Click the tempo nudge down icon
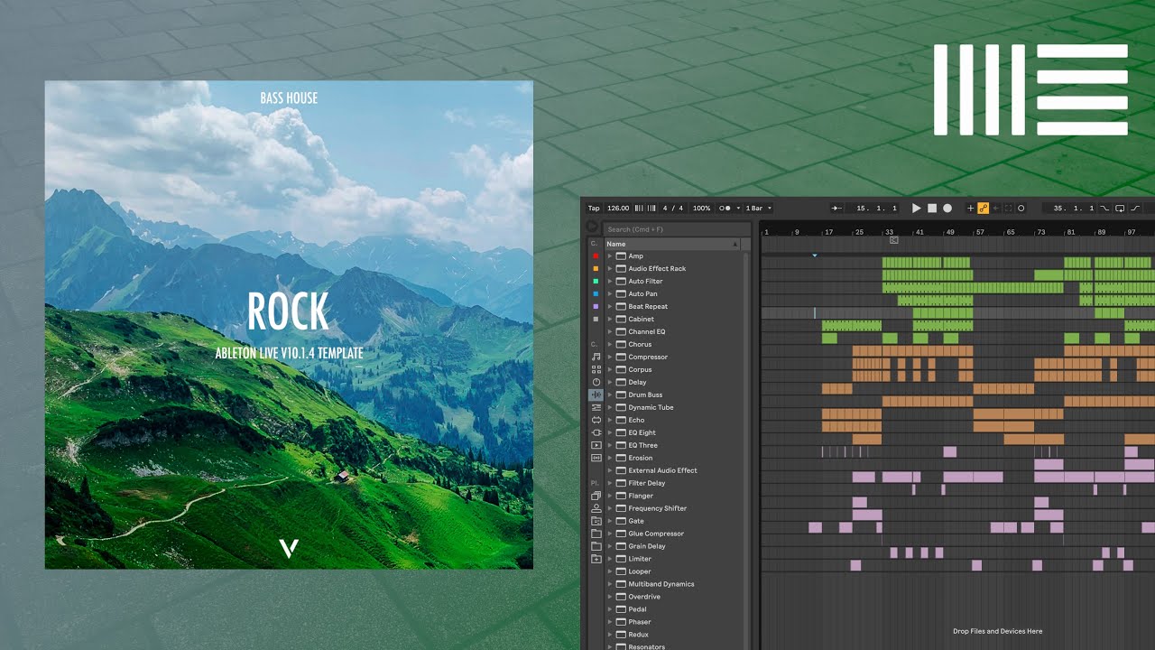 (639, 208)
